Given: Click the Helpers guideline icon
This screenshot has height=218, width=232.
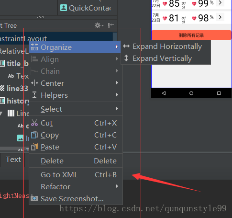Looking at the screenshot, I should click(34, 95).
